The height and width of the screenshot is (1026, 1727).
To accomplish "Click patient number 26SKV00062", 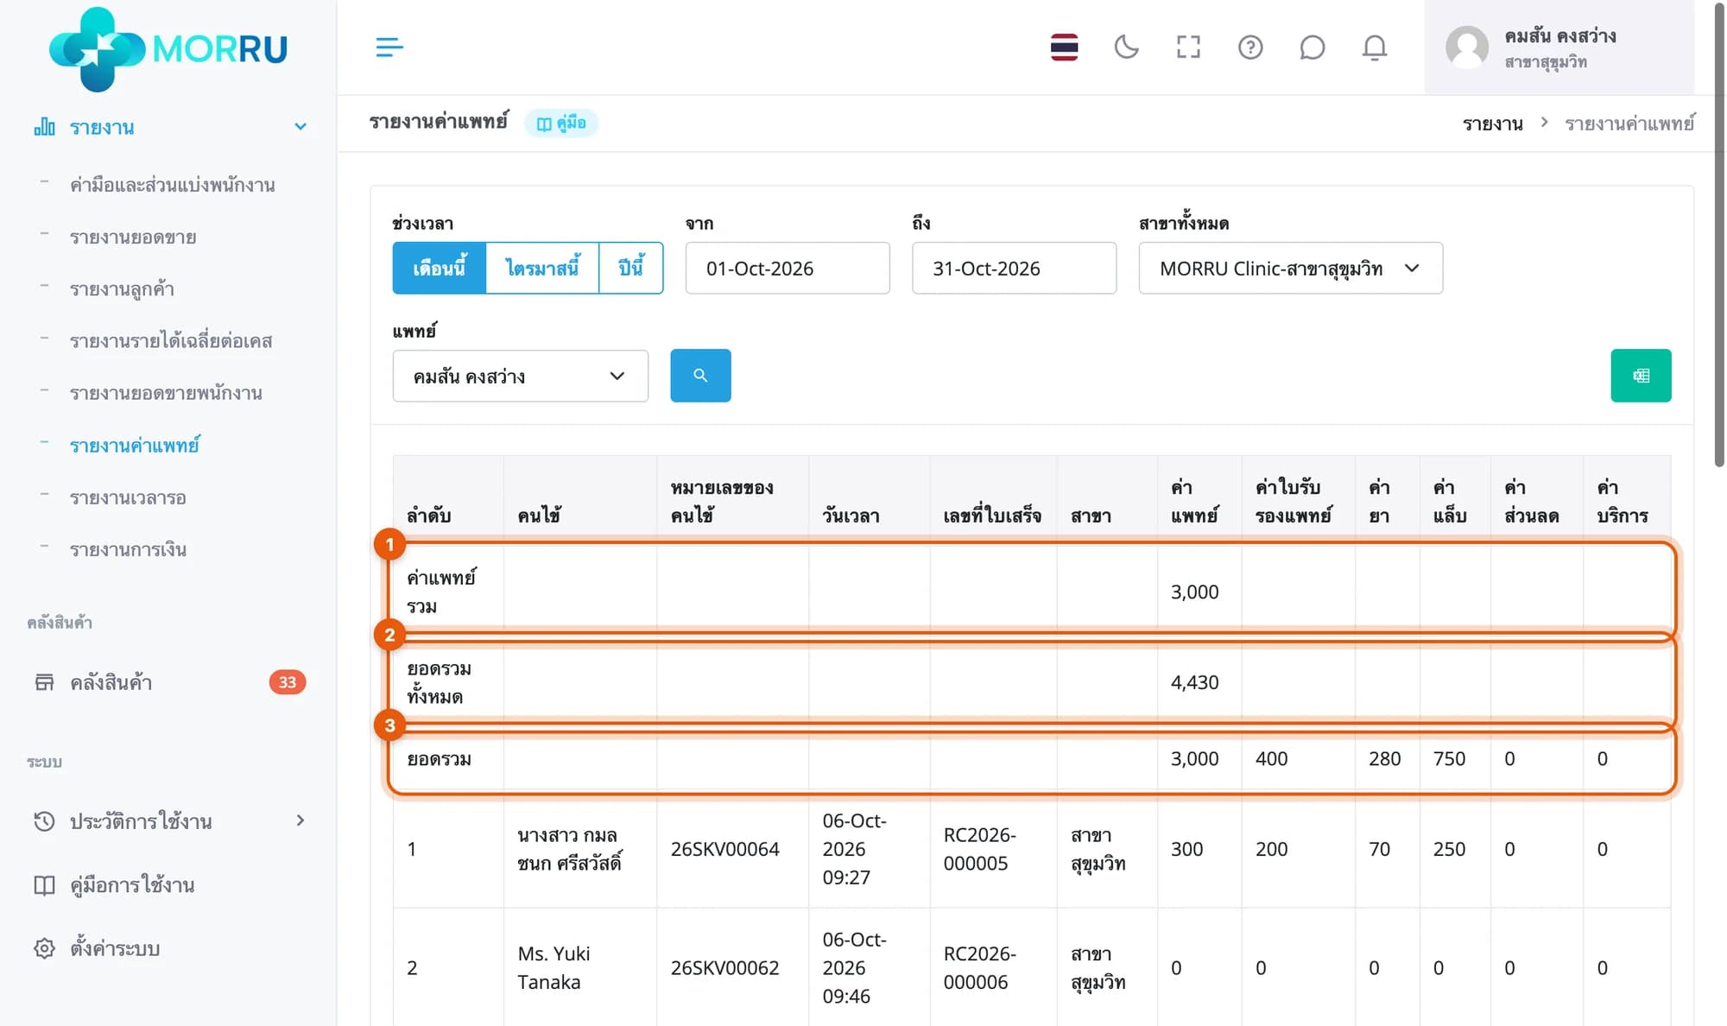I will pyautogui.click(x=724, y=967).
